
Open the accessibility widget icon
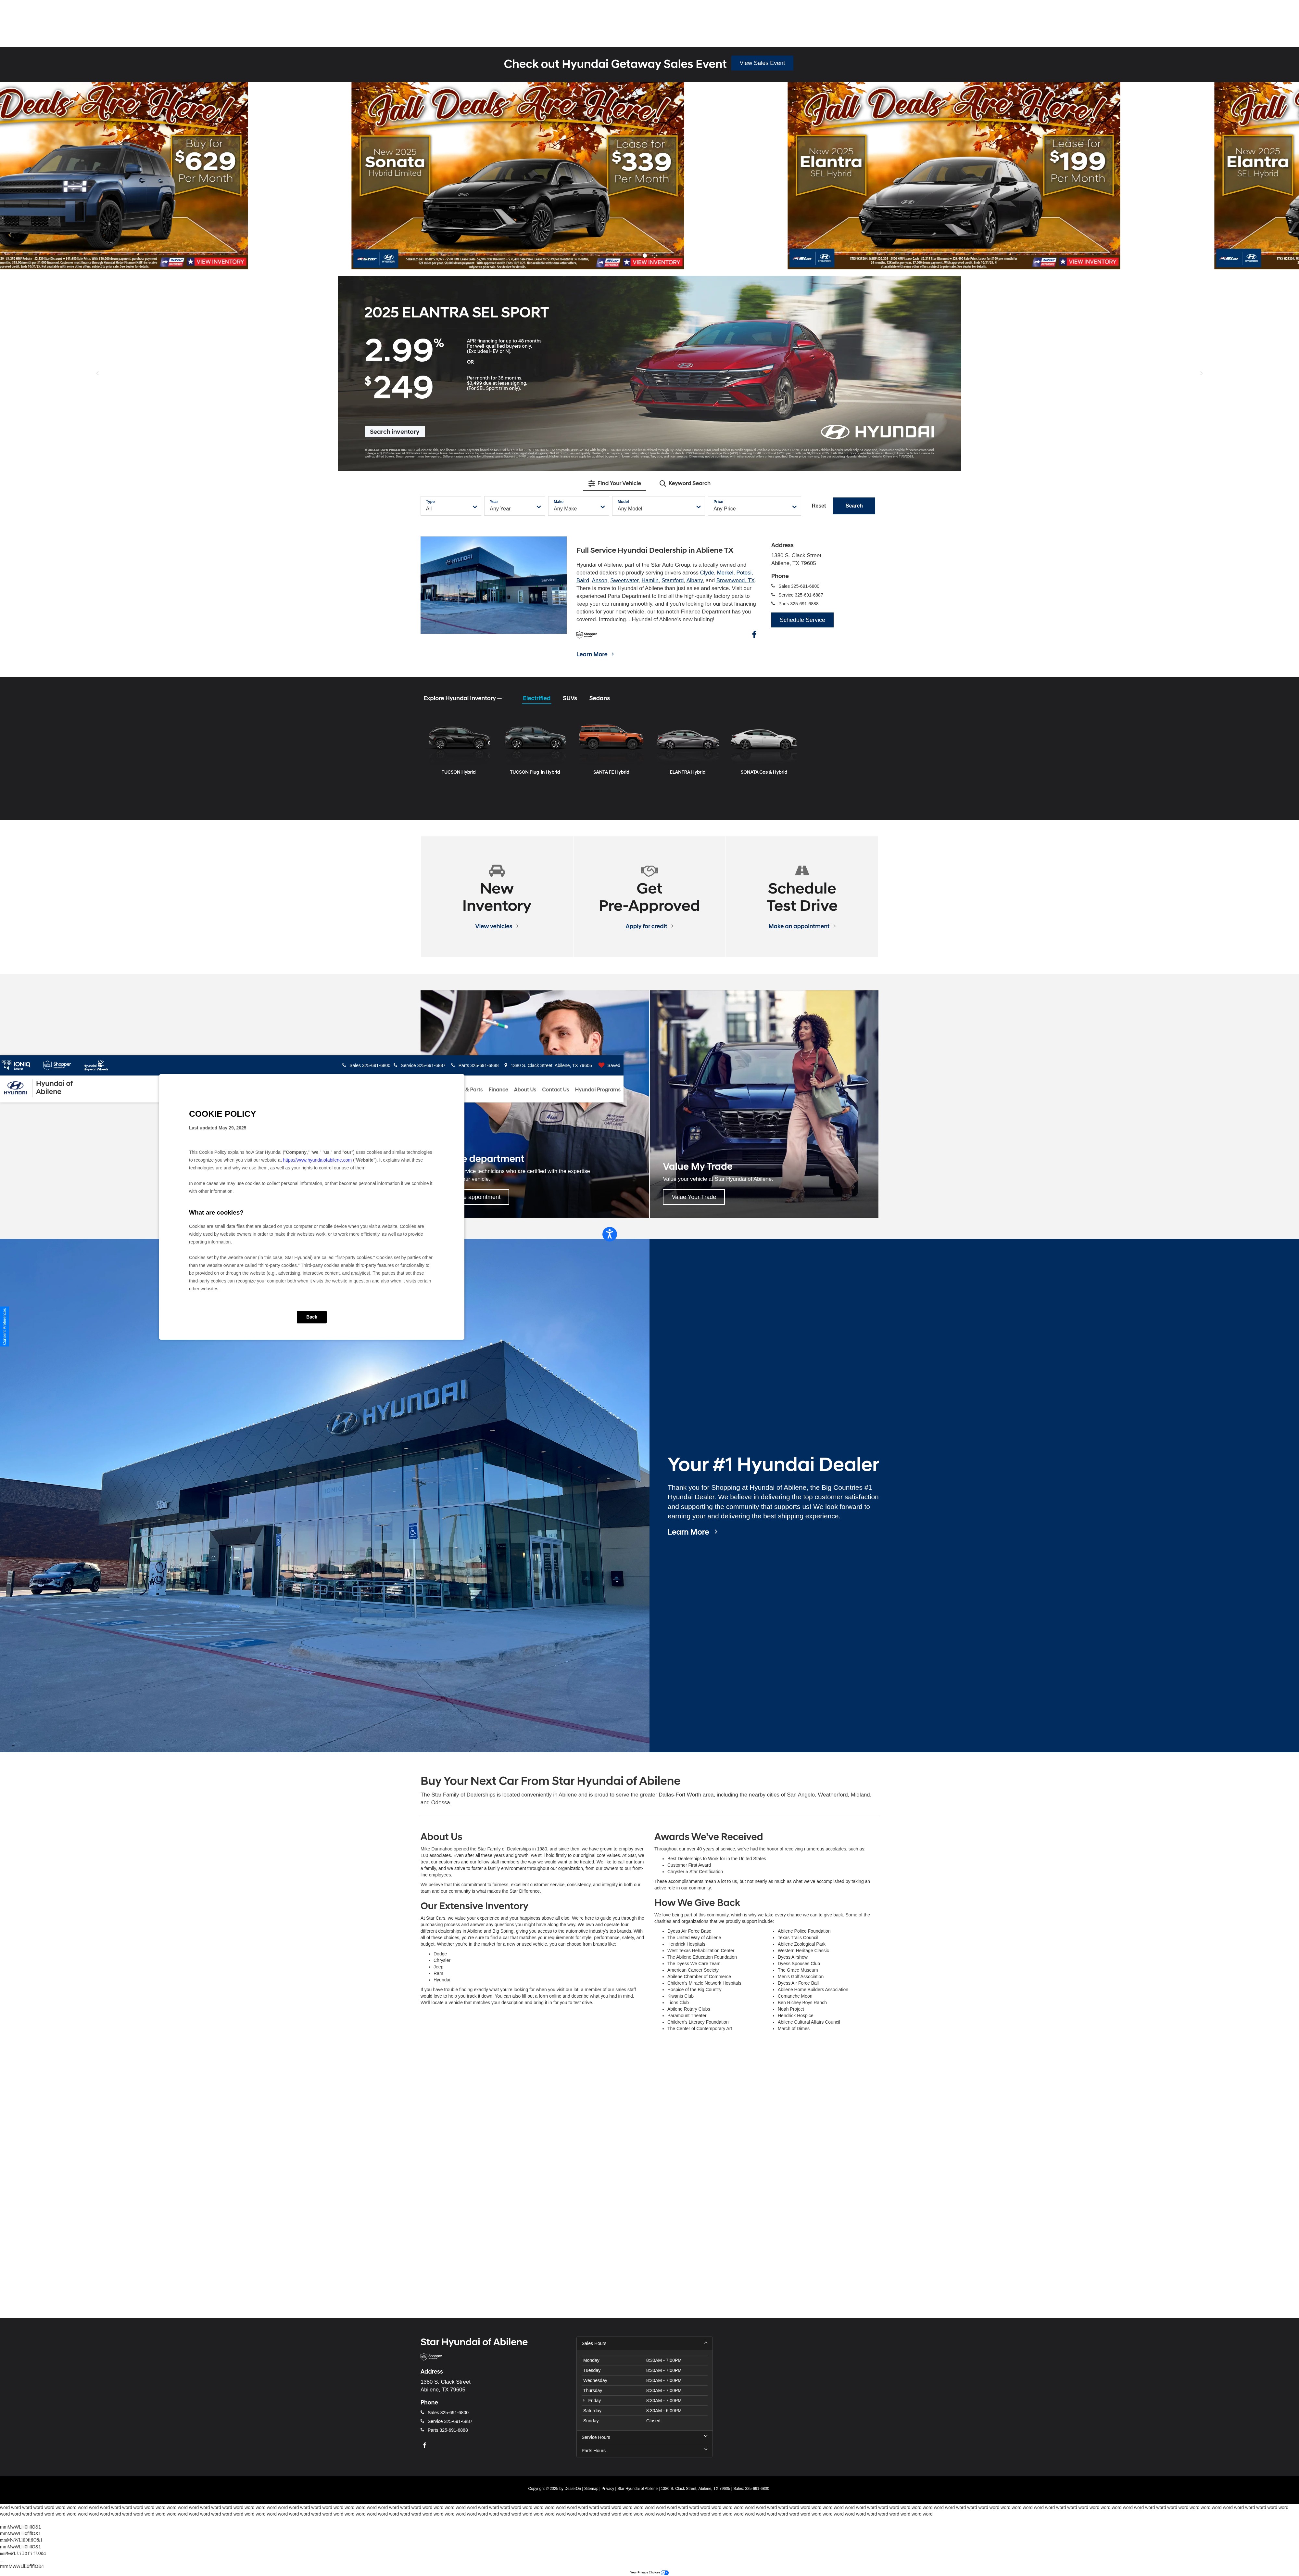(x=610, y=1234)
